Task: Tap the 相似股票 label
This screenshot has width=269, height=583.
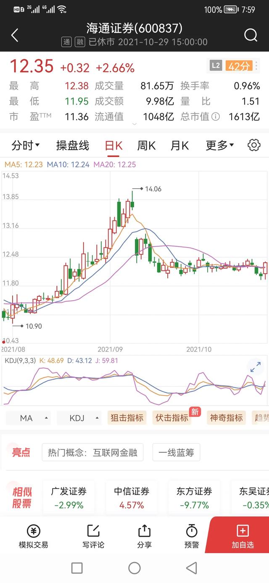Action: pyautogui.click(x=22, y=498)
